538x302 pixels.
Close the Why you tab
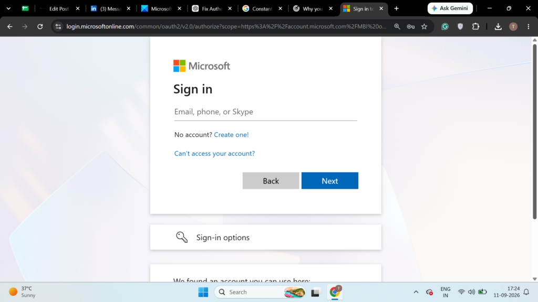coord(331,8)
